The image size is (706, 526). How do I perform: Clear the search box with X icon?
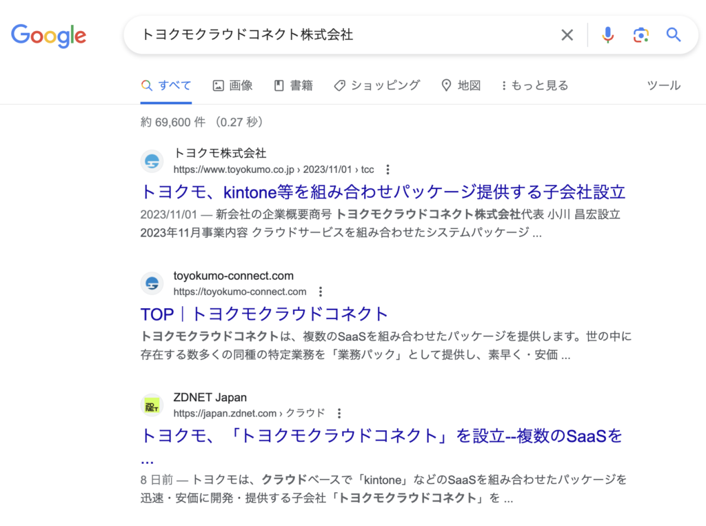click(x=567, y=35)
